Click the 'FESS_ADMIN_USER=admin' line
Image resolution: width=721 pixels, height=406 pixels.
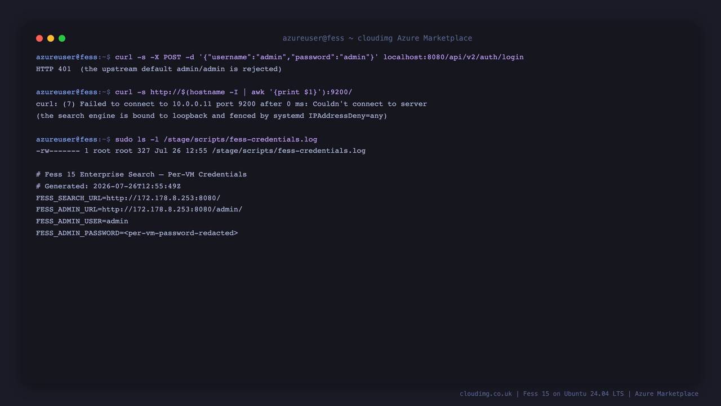click(x=82, y=221)
